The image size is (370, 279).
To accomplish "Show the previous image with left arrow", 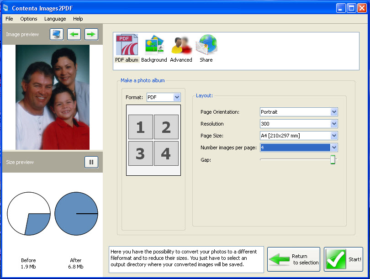I will click(x=74, y=34).
